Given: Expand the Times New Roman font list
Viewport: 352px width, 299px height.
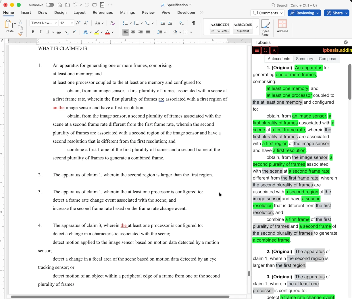Looking at the screenshot, I should tap(55, 23).
